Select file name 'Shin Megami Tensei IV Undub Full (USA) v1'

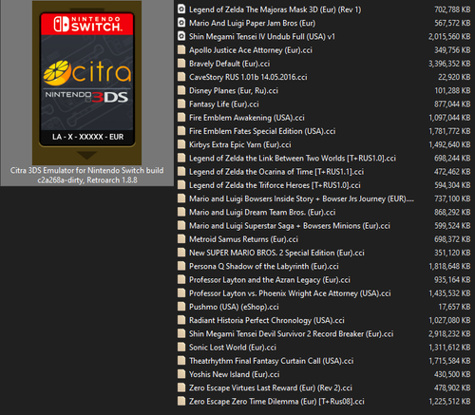[262, 37]
